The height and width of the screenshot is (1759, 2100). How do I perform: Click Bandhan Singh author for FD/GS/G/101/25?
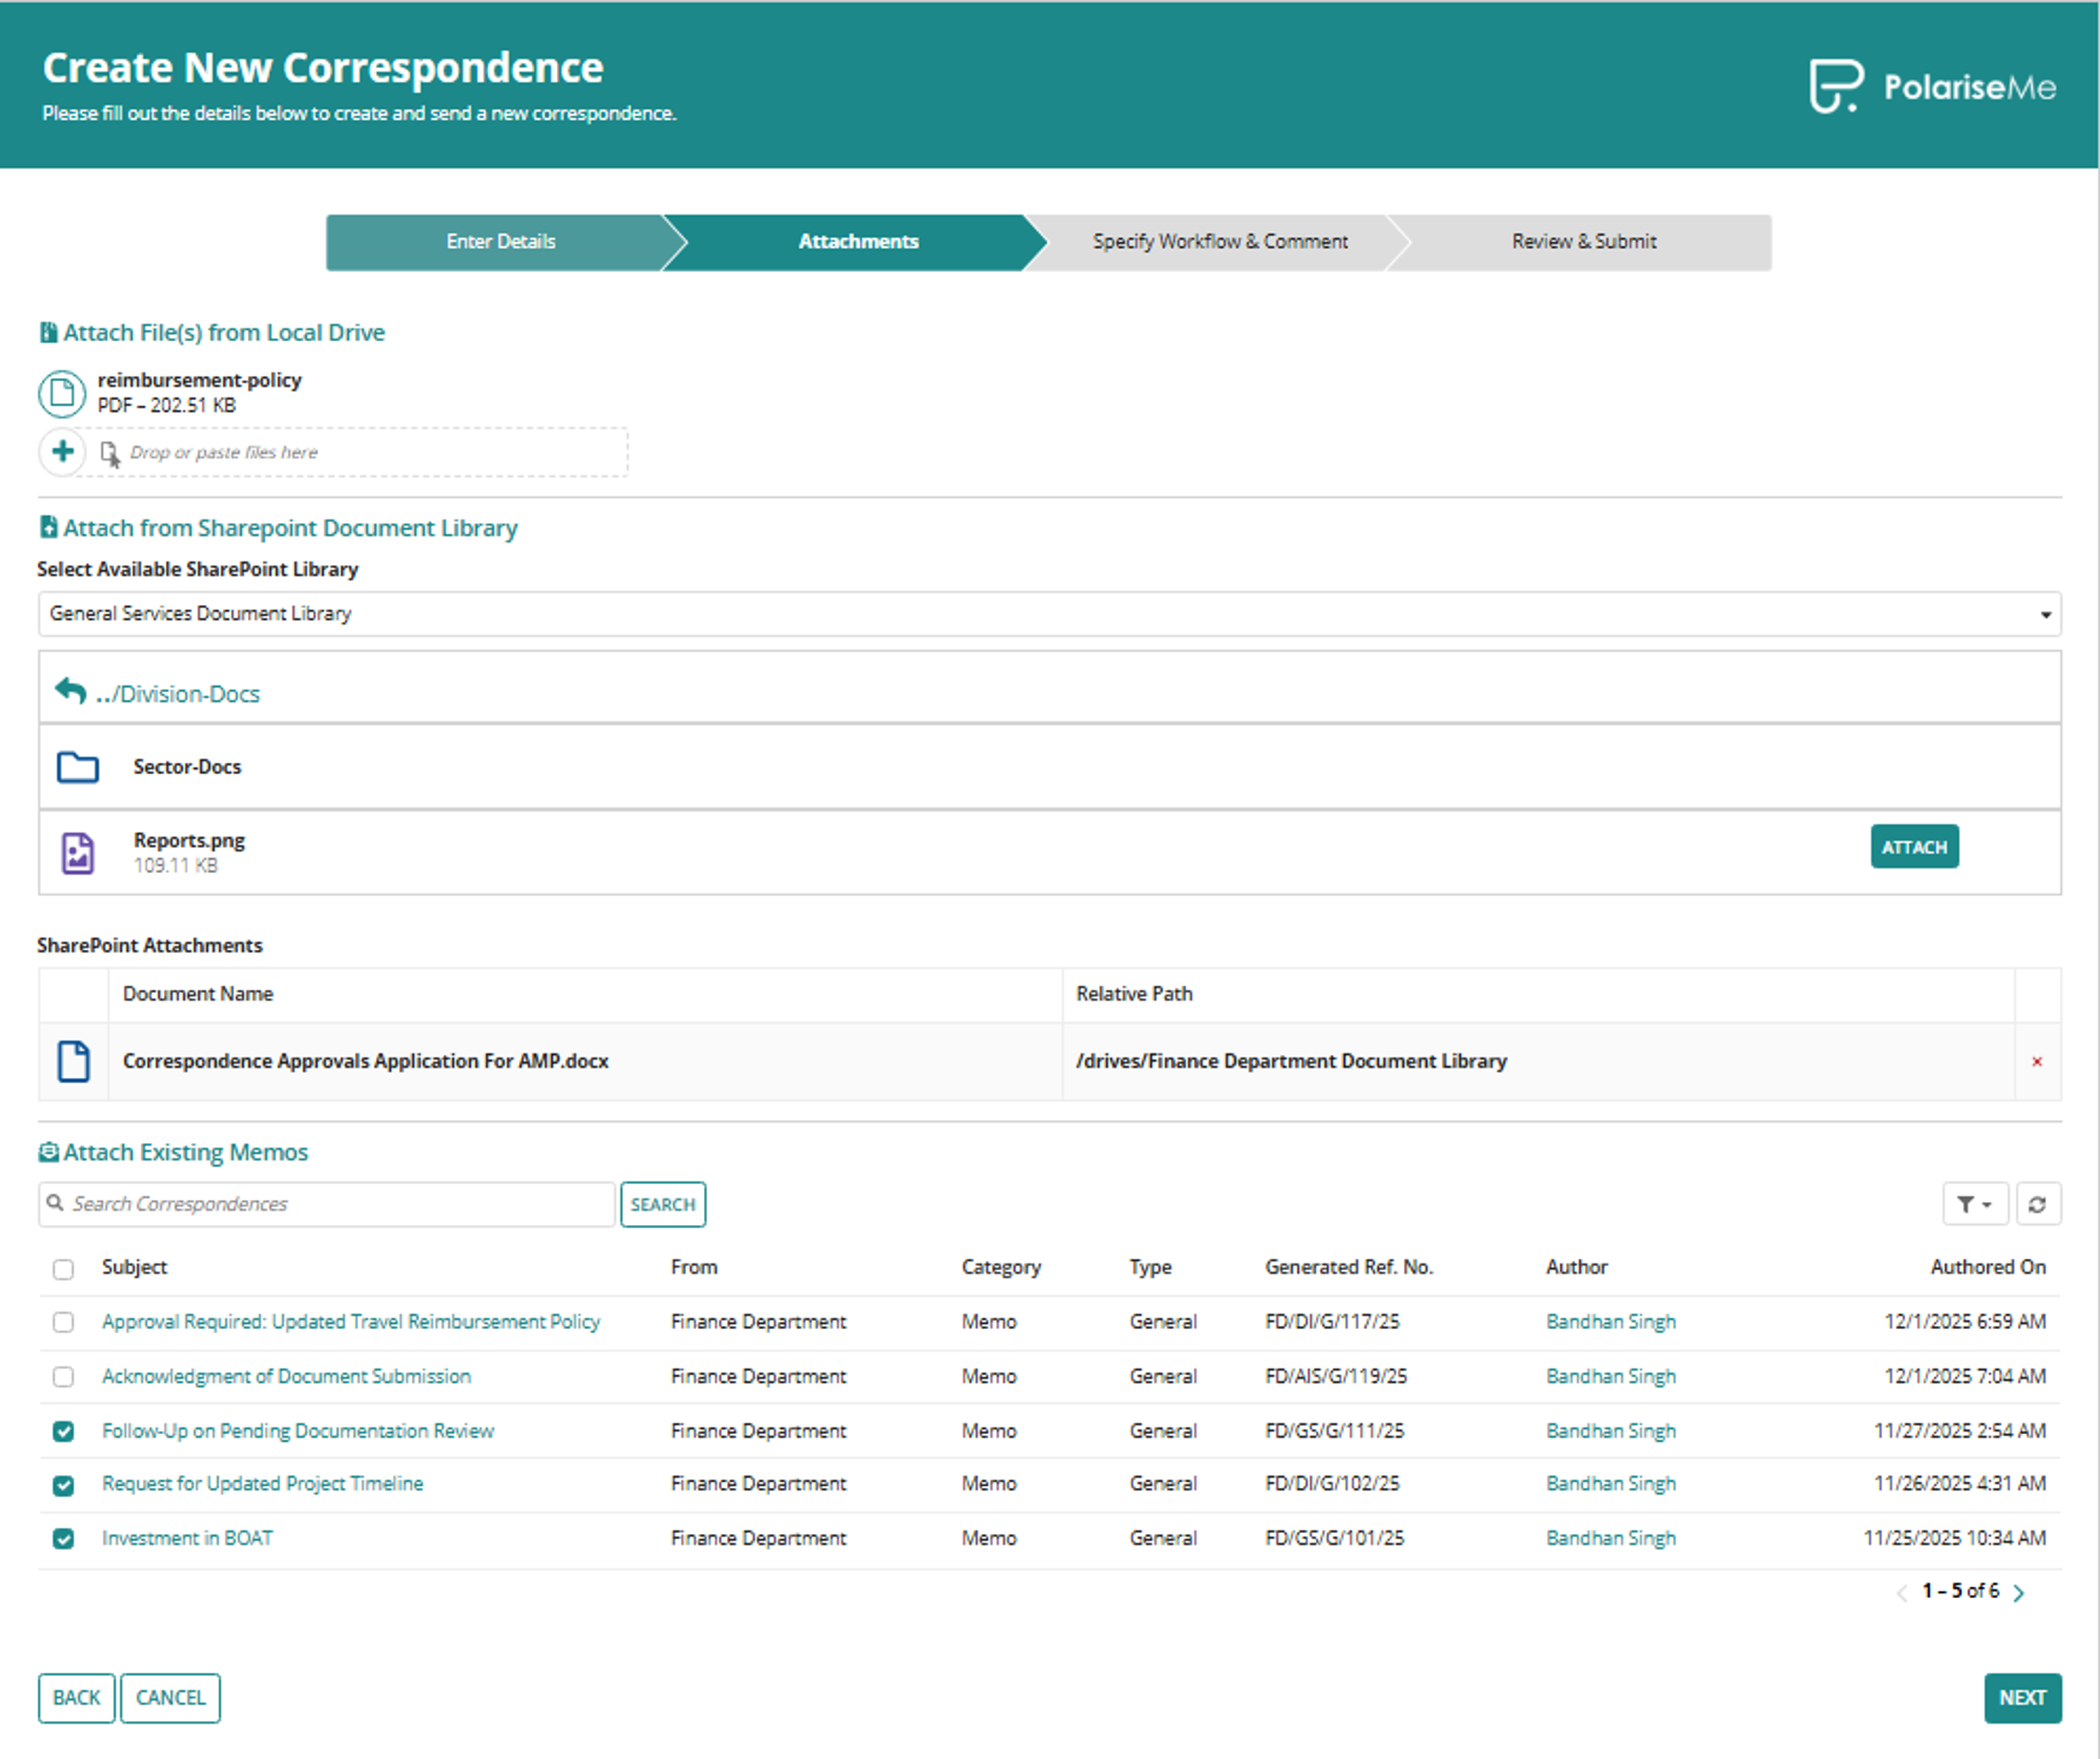(x=1610, y=1538)
